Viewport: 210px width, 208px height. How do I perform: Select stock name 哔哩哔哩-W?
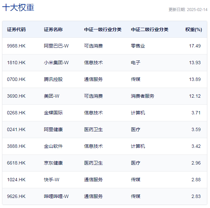(x=56, y=197)
